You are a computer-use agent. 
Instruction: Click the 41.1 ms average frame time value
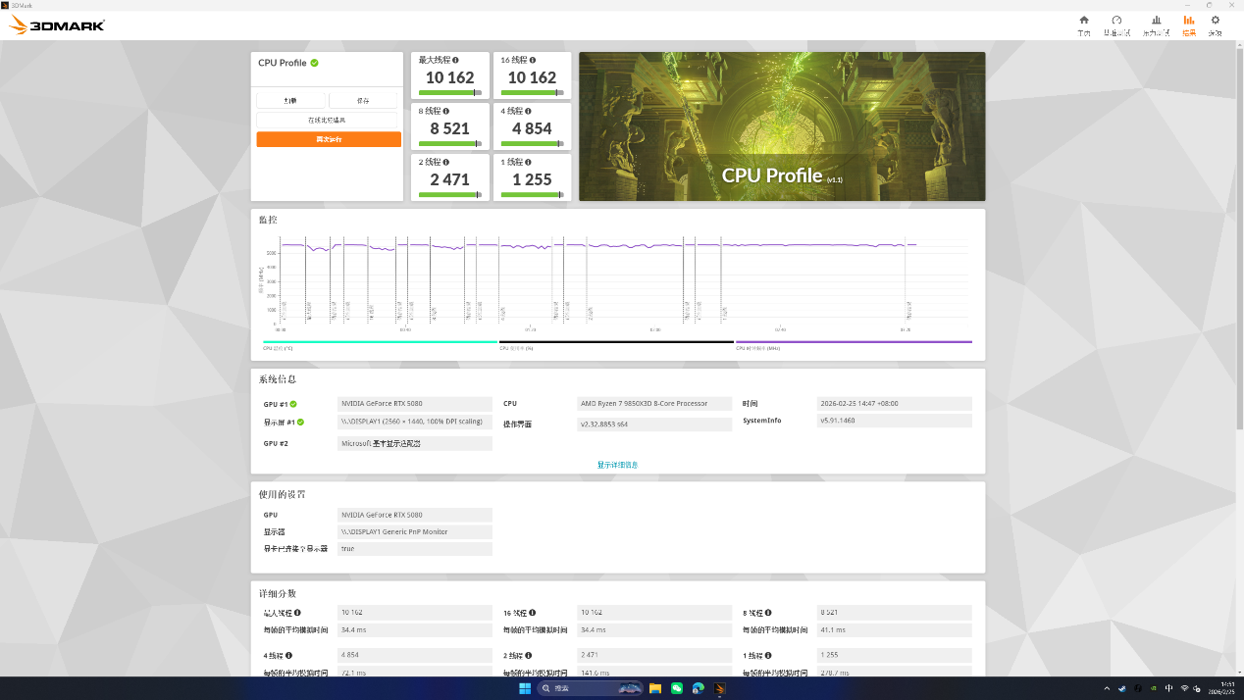pyautogui.click(x=895, y=629)
